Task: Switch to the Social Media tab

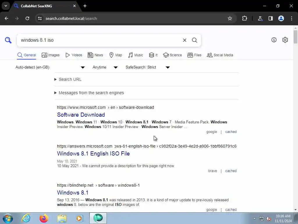Action: (x=220, y=55)
